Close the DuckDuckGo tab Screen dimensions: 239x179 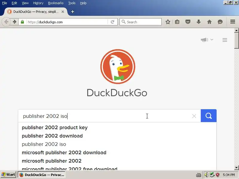(63, 12)
